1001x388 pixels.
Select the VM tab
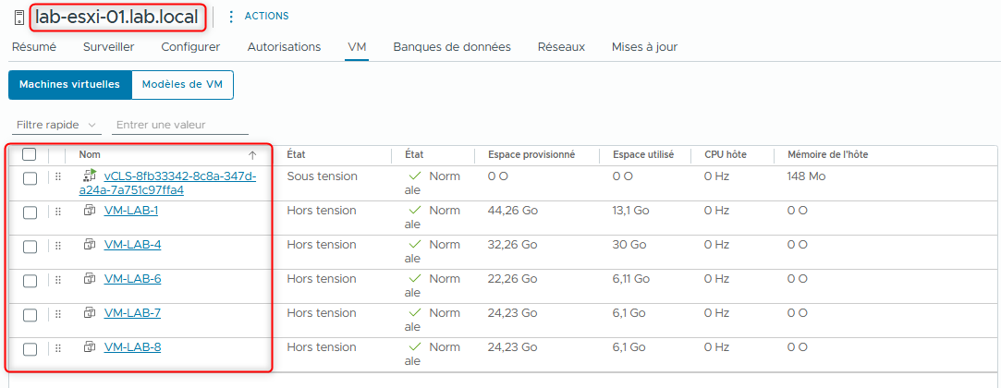[357, 46]
